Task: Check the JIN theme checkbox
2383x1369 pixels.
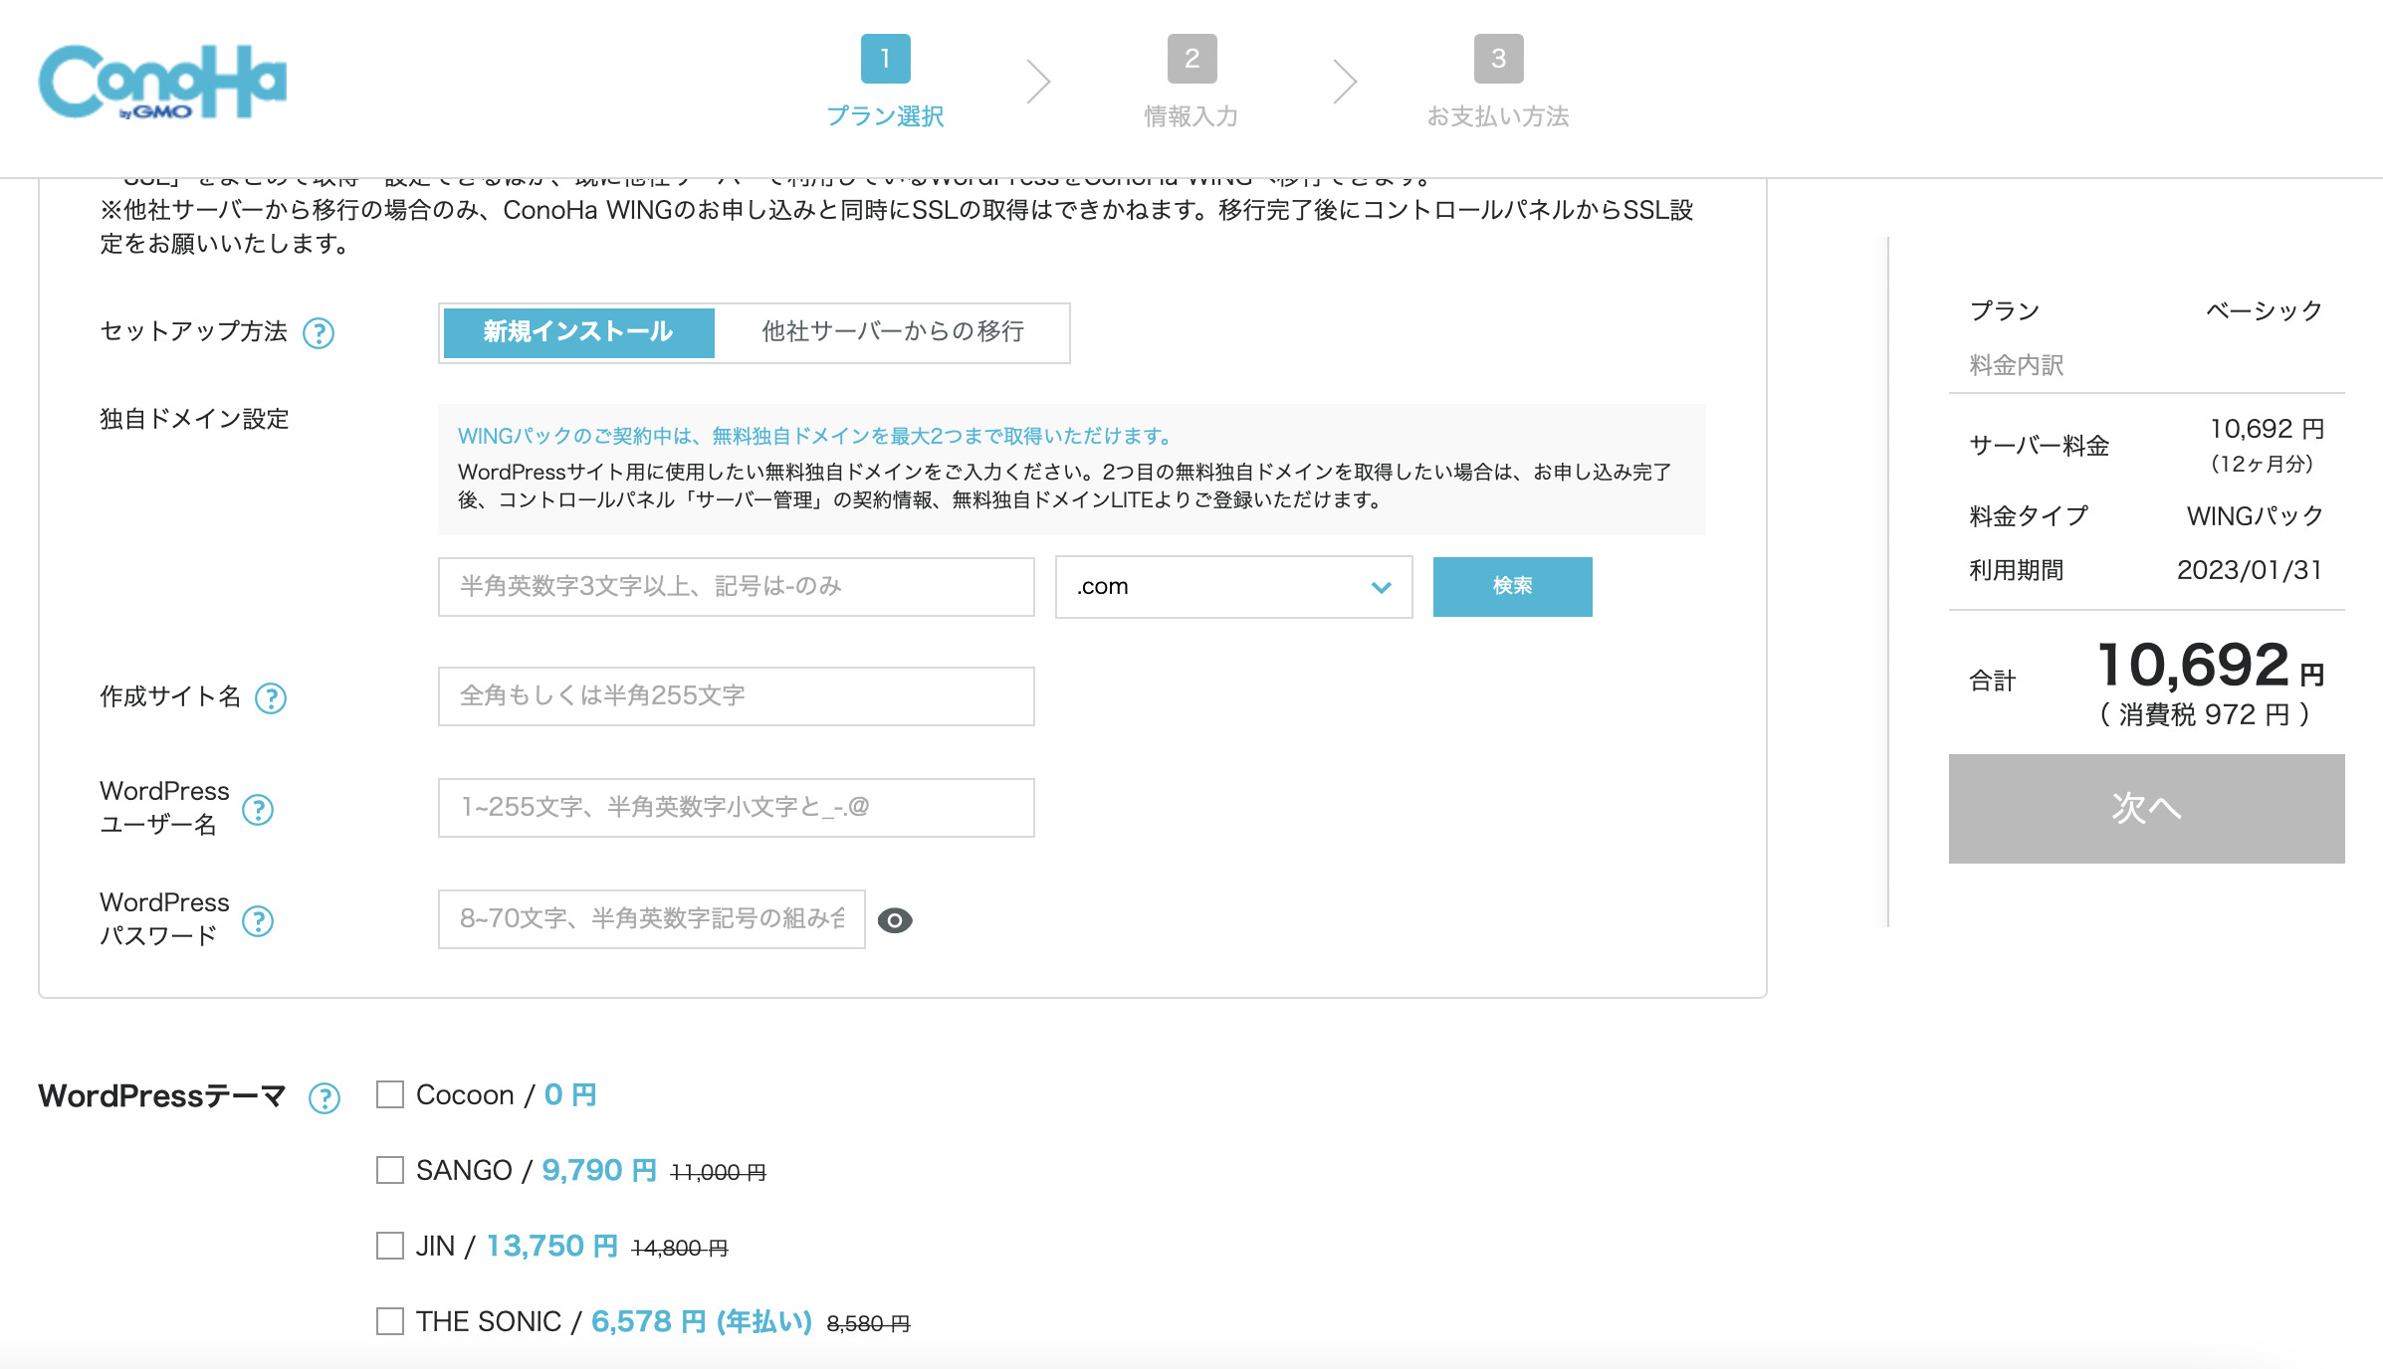Action: click(x=390, y=1246)
